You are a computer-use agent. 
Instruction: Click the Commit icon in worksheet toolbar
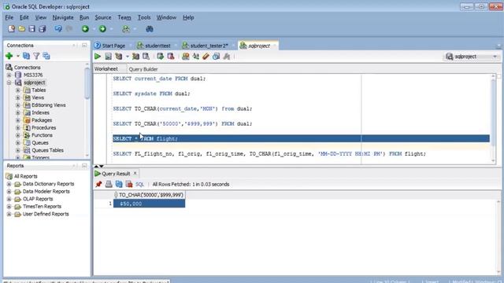click(x=161, y=57)
